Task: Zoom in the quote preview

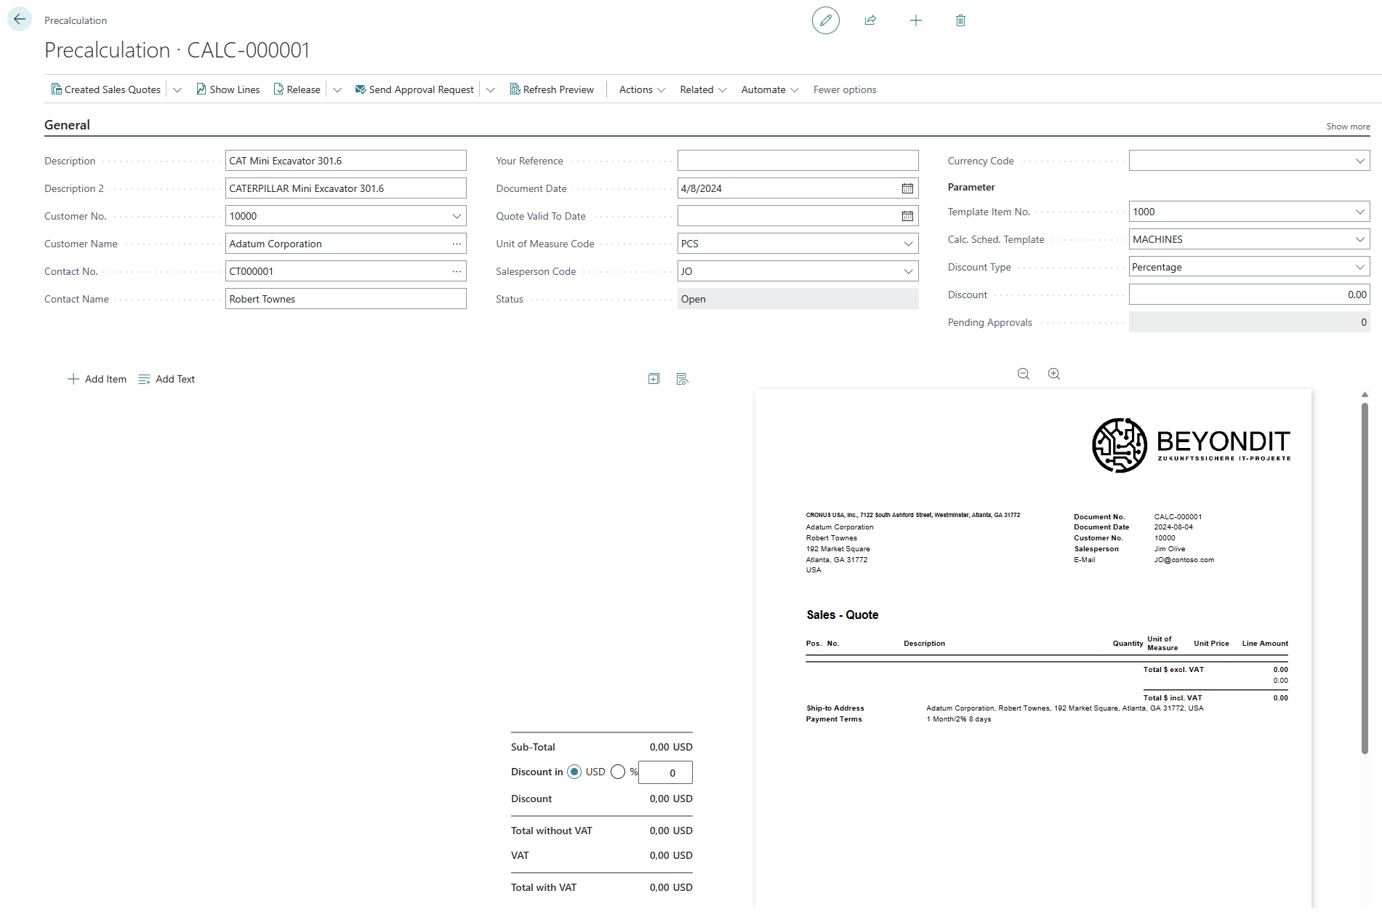Action: tap(1053, 374)
